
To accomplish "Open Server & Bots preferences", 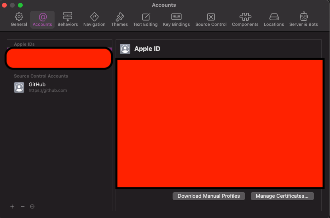I will (x=303, y=19).
